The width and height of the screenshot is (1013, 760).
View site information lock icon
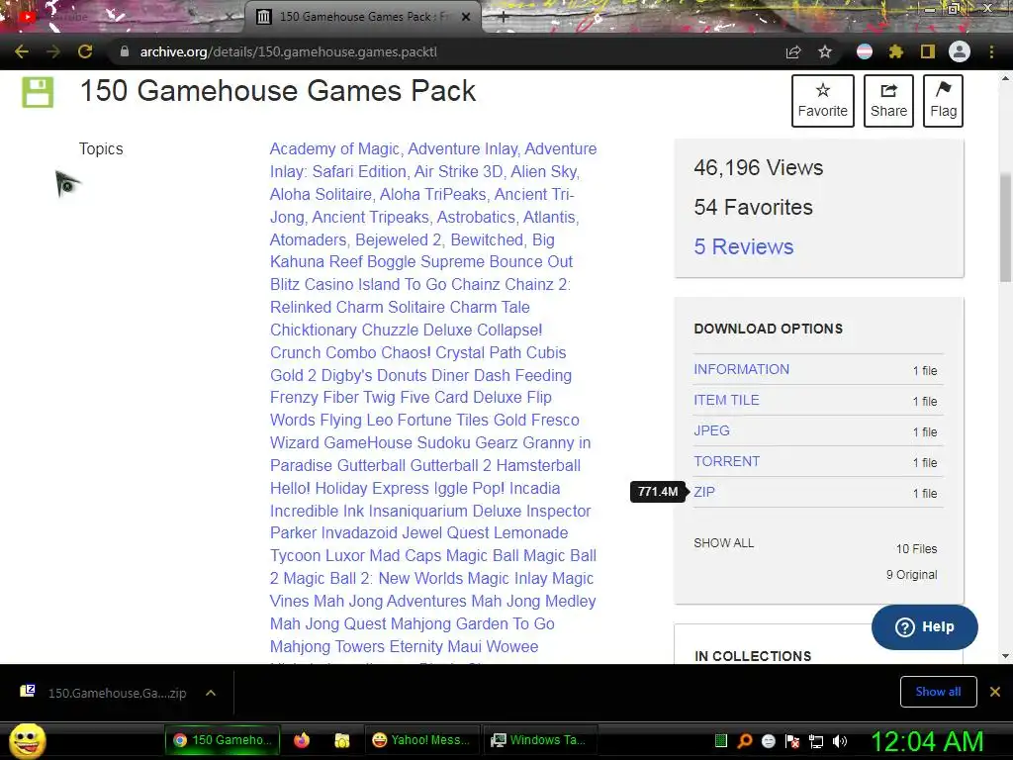(125, 51)
